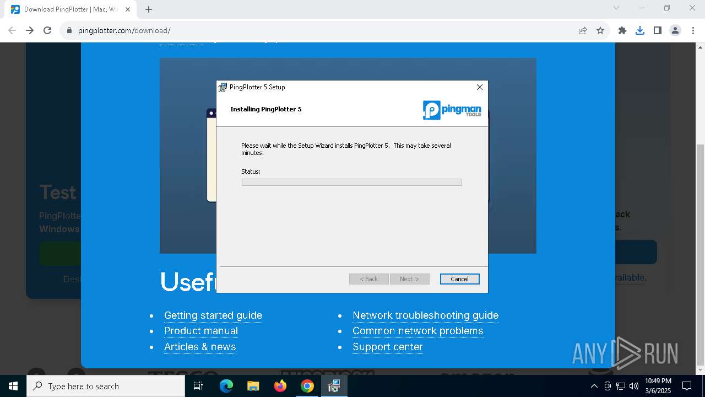Open the Common network problems link
Image resolution: width=705 pixels, height=397 pixels.
click(417, 331)
